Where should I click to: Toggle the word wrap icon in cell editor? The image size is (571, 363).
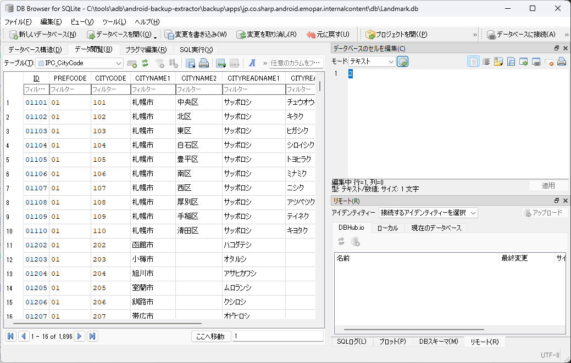click(486, 62)
